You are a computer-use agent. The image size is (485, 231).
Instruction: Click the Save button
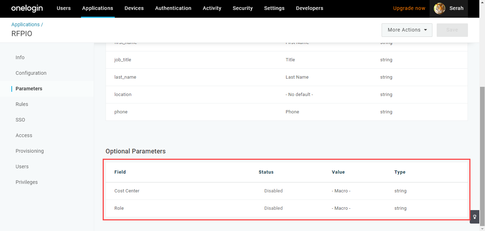[452, 30]
